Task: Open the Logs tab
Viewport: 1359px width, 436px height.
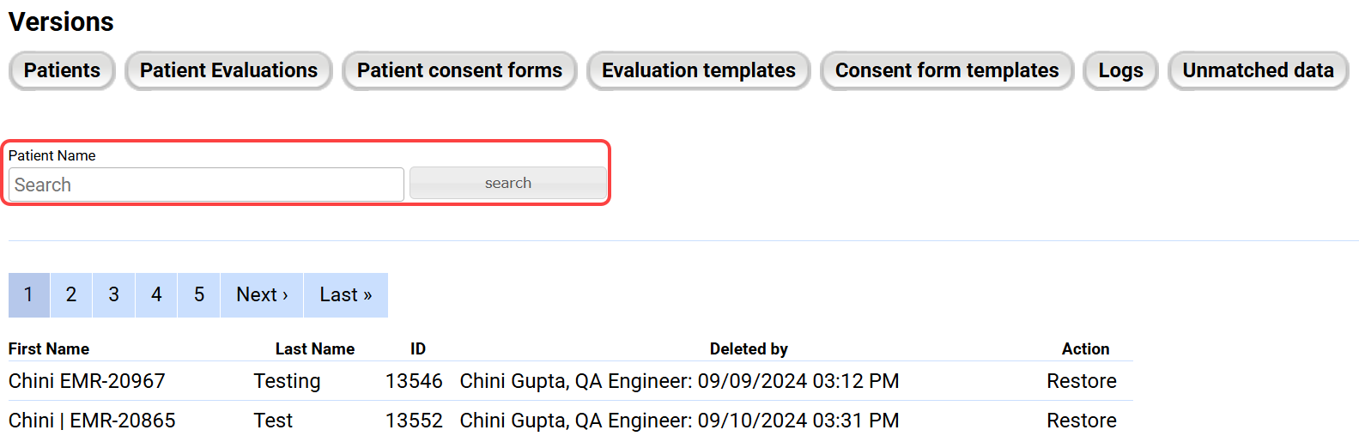Action: click(1120, 70)
